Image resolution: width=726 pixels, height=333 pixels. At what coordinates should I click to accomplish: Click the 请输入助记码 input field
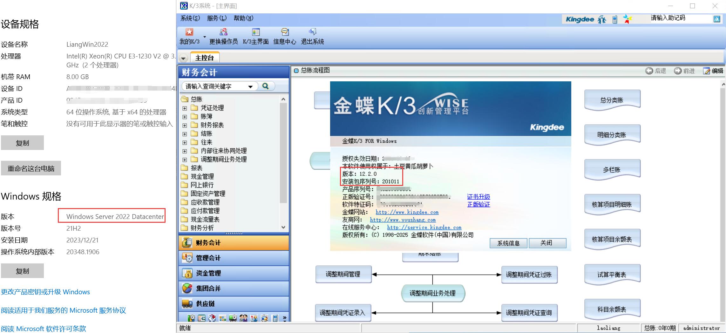click(680, 18)
